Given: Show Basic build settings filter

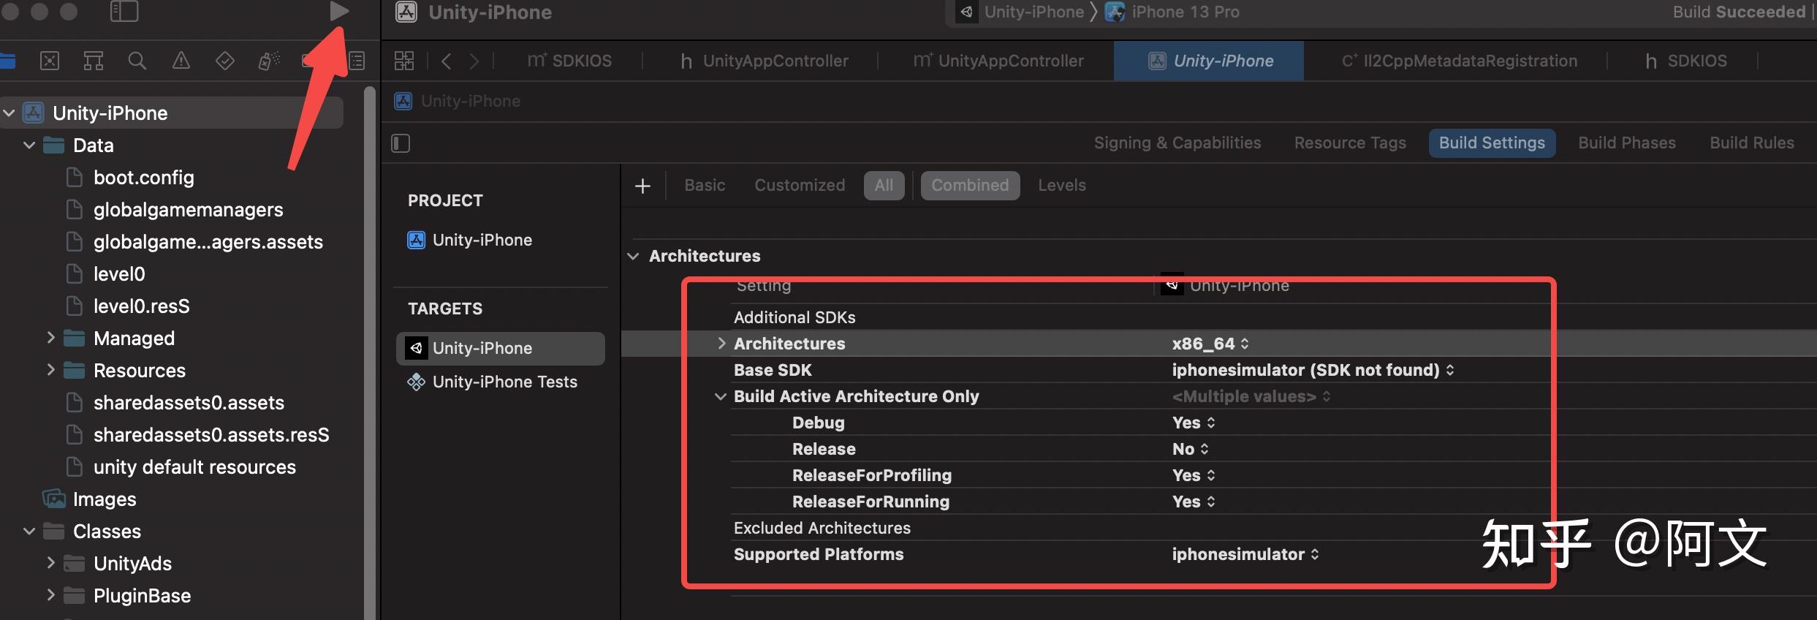Looking at the screenshot, I should tap(705, 185).
